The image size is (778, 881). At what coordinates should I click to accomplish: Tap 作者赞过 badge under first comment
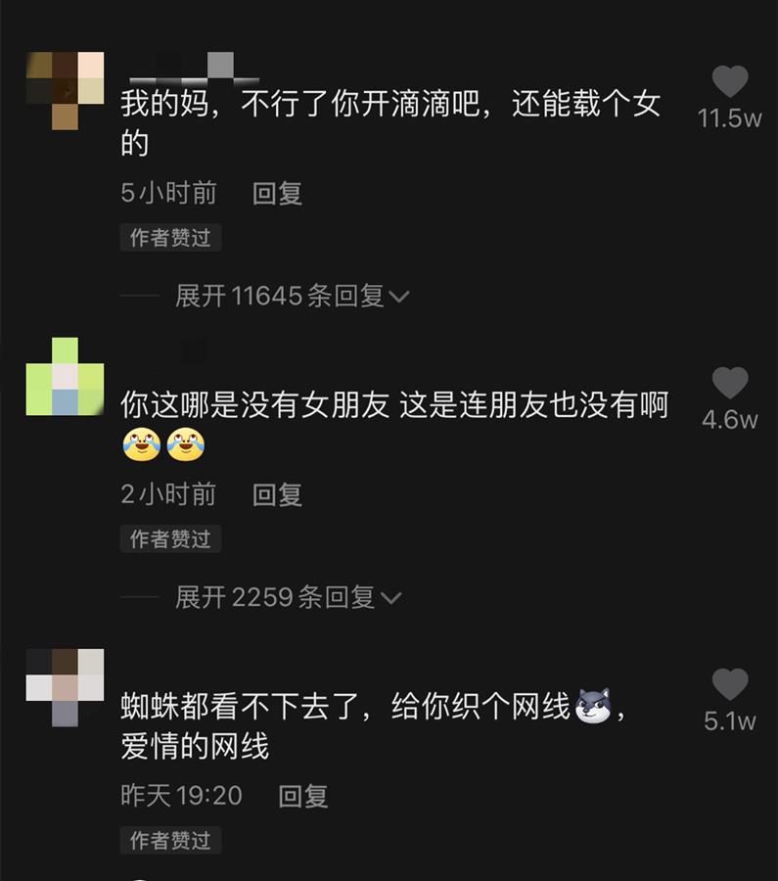pos(170,238)
